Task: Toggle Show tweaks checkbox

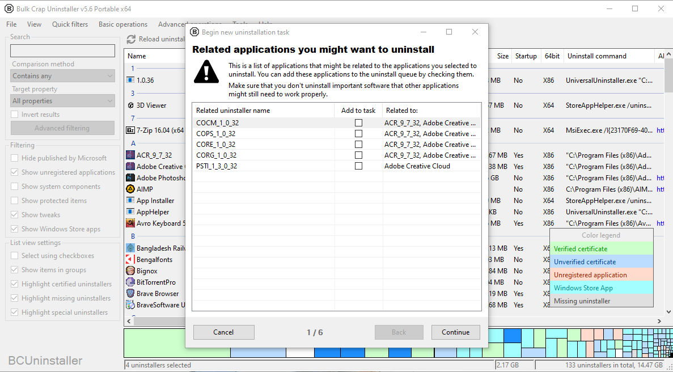Action: coord(15,214)
